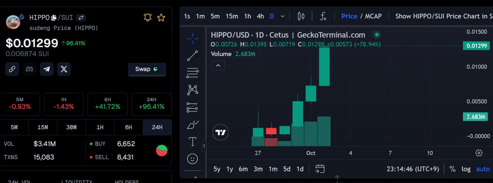Select the 24H stats tab
Screen dimensions: 493x183
(x=157, y=127)
